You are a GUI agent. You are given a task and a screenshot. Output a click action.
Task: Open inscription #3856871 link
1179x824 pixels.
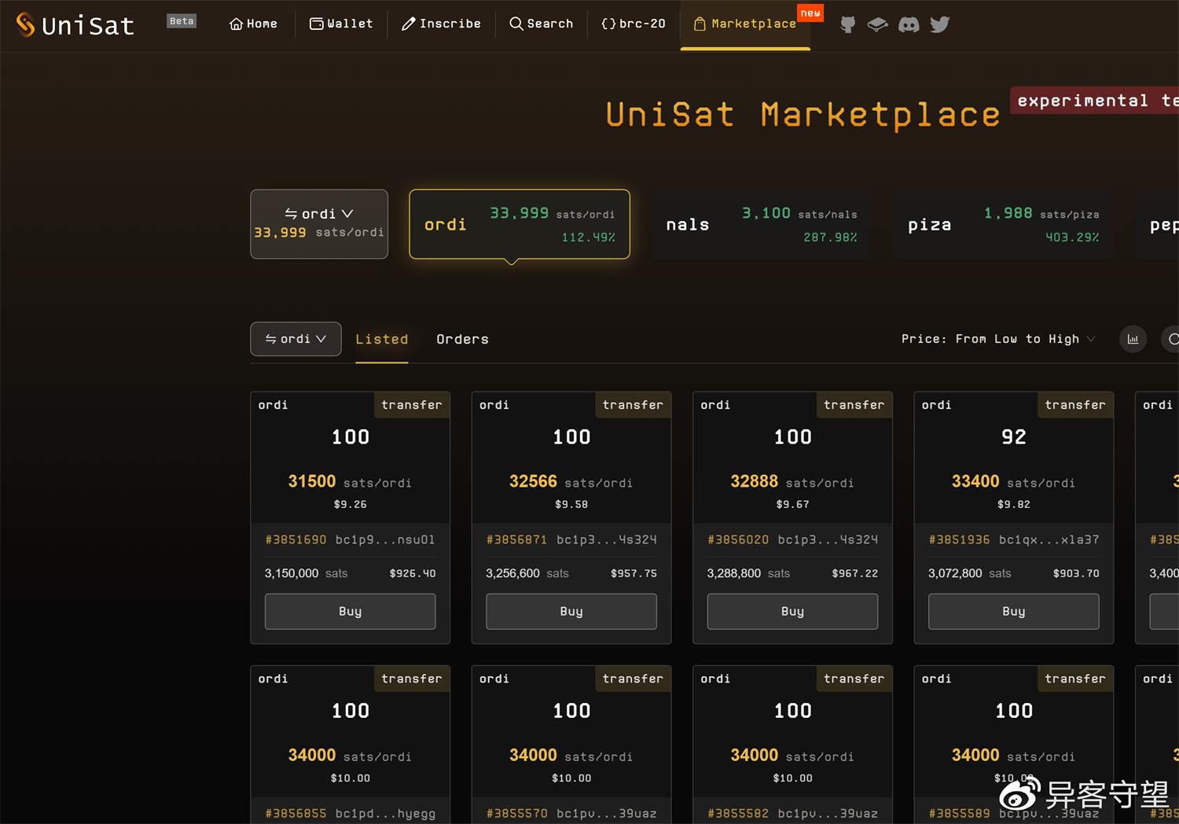click(516, 539)
